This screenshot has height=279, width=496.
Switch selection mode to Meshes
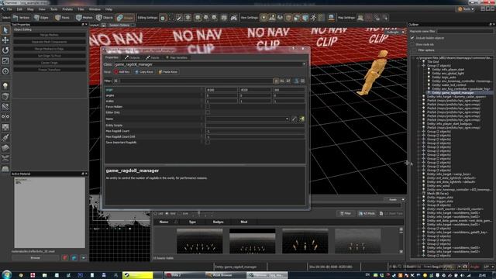point(84,18)
